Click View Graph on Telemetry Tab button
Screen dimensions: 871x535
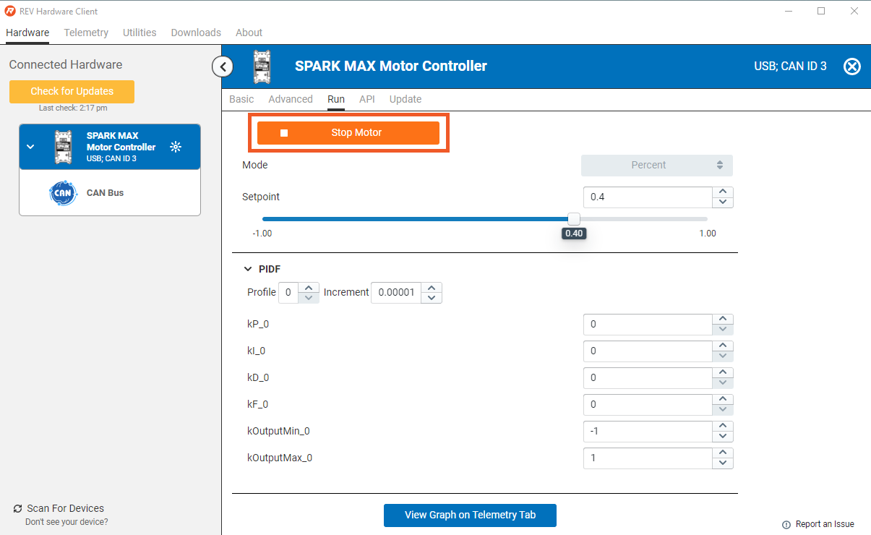(470, 515)
